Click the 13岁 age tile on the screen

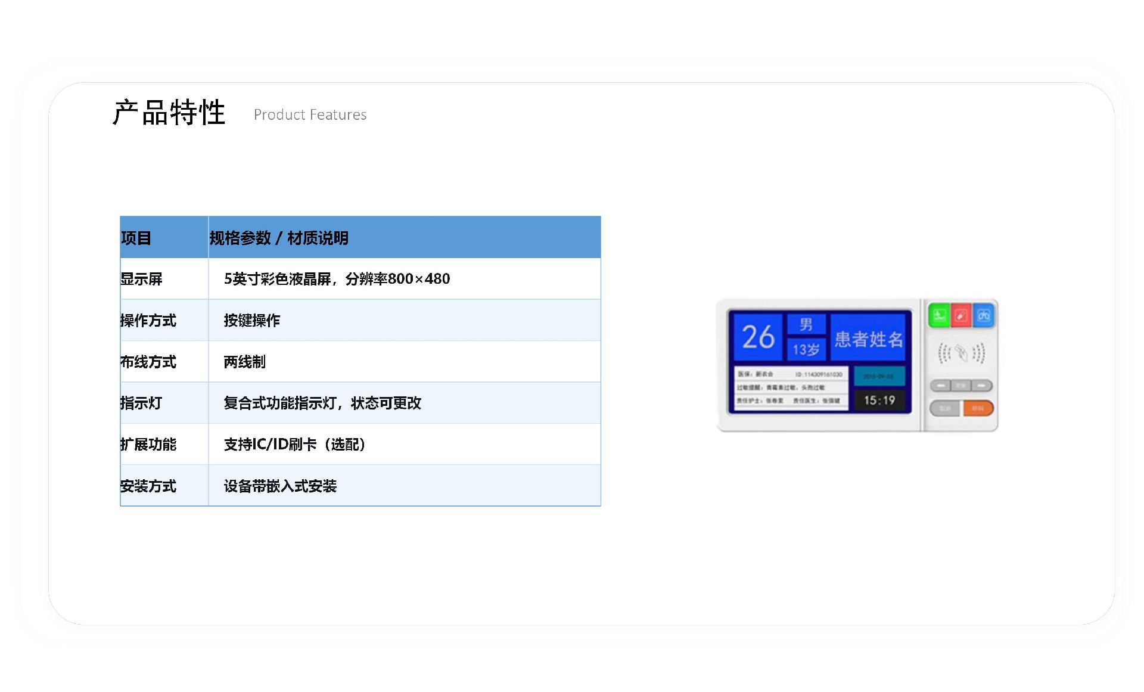click(x=806, y=349)
